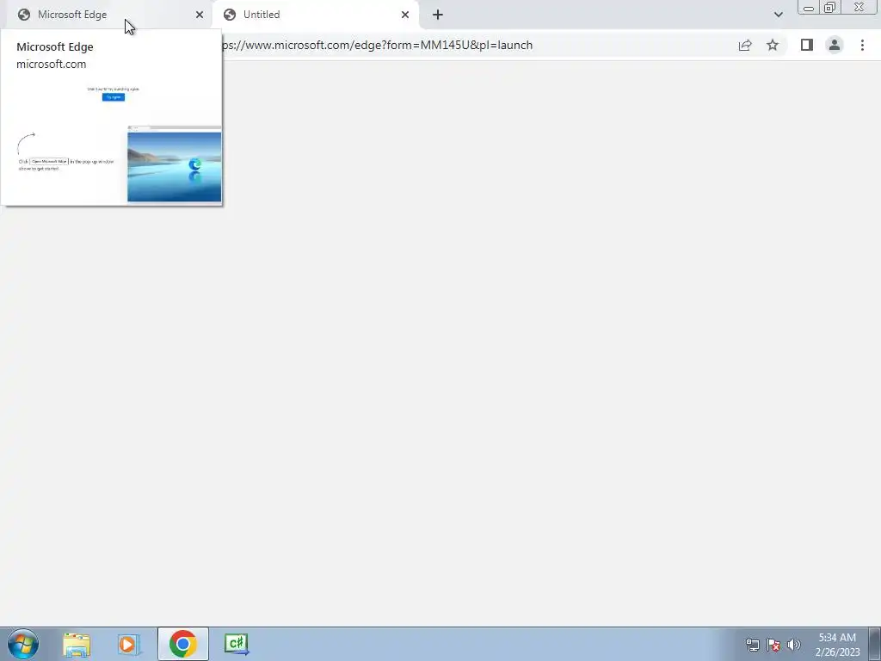Close the Microsoft Edge tab
The image size is (881, 661).
[200, 15]
